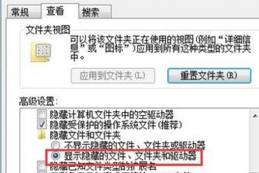The height and width of the screenshot is (173, 259).
Task: Click the 隐藏文件和文件夹 tree item label
Action: (x=85, y=135)
